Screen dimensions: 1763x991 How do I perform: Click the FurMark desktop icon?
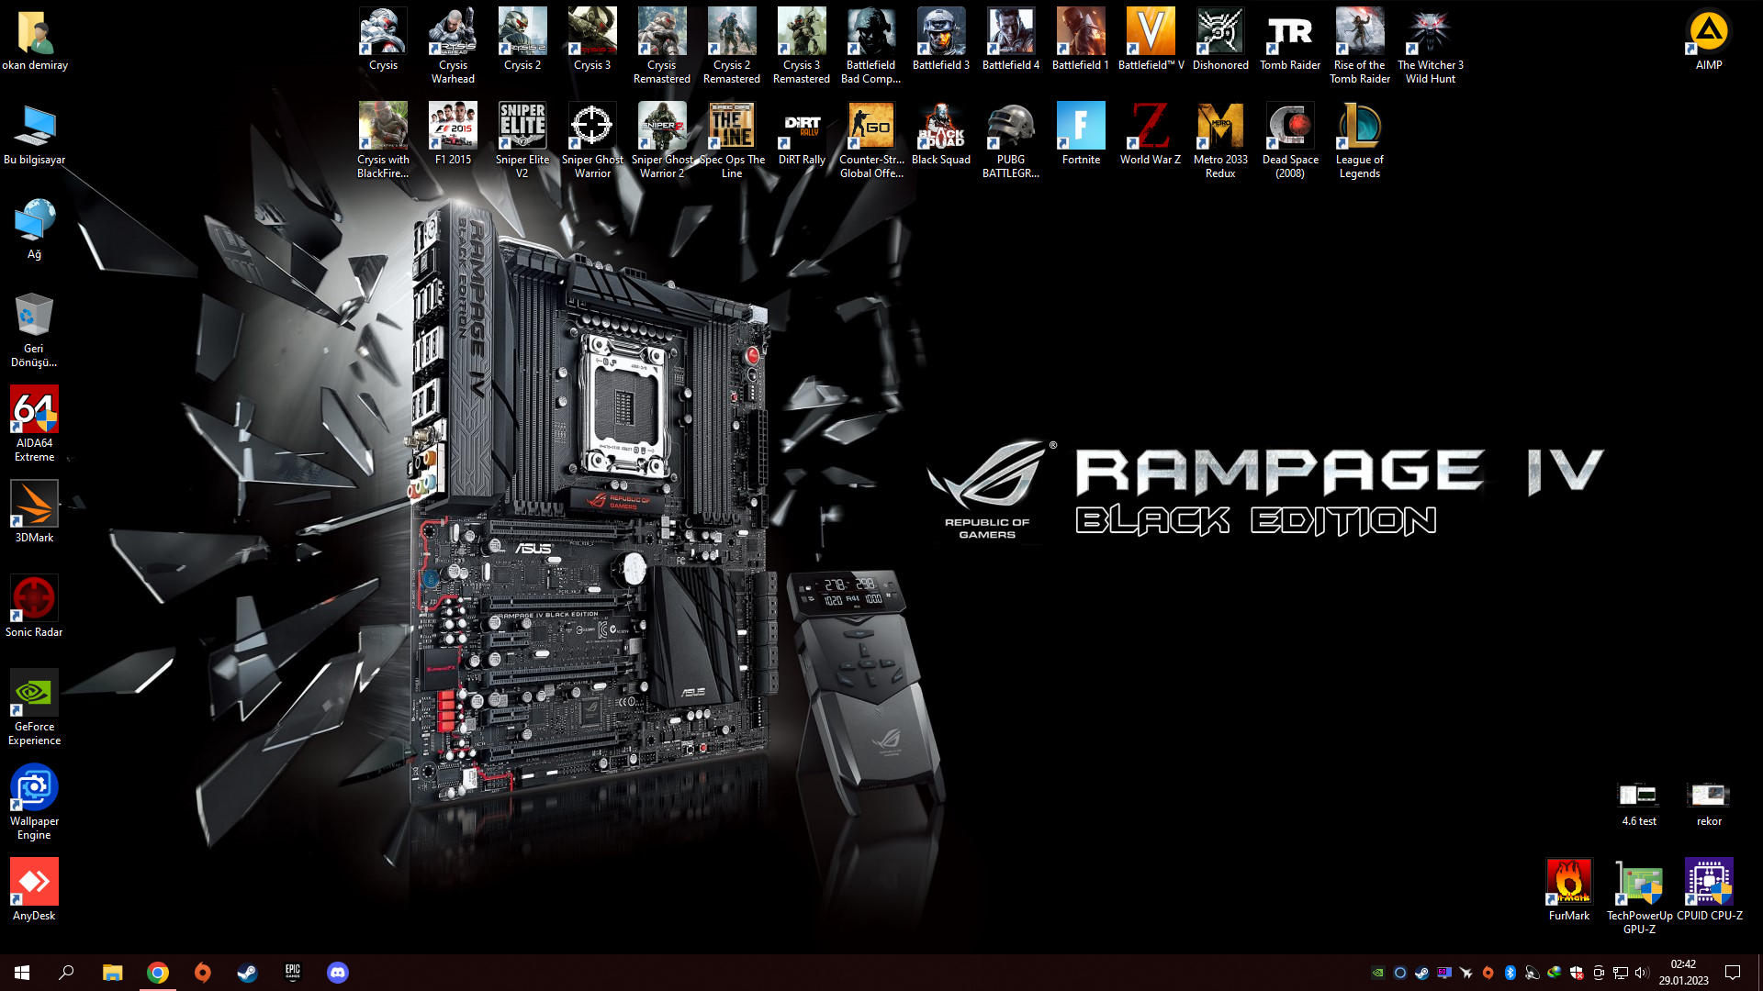1568,883
